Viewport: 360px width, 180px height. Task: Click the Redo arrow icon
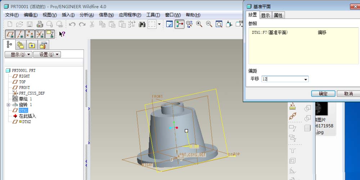(82, 24)
